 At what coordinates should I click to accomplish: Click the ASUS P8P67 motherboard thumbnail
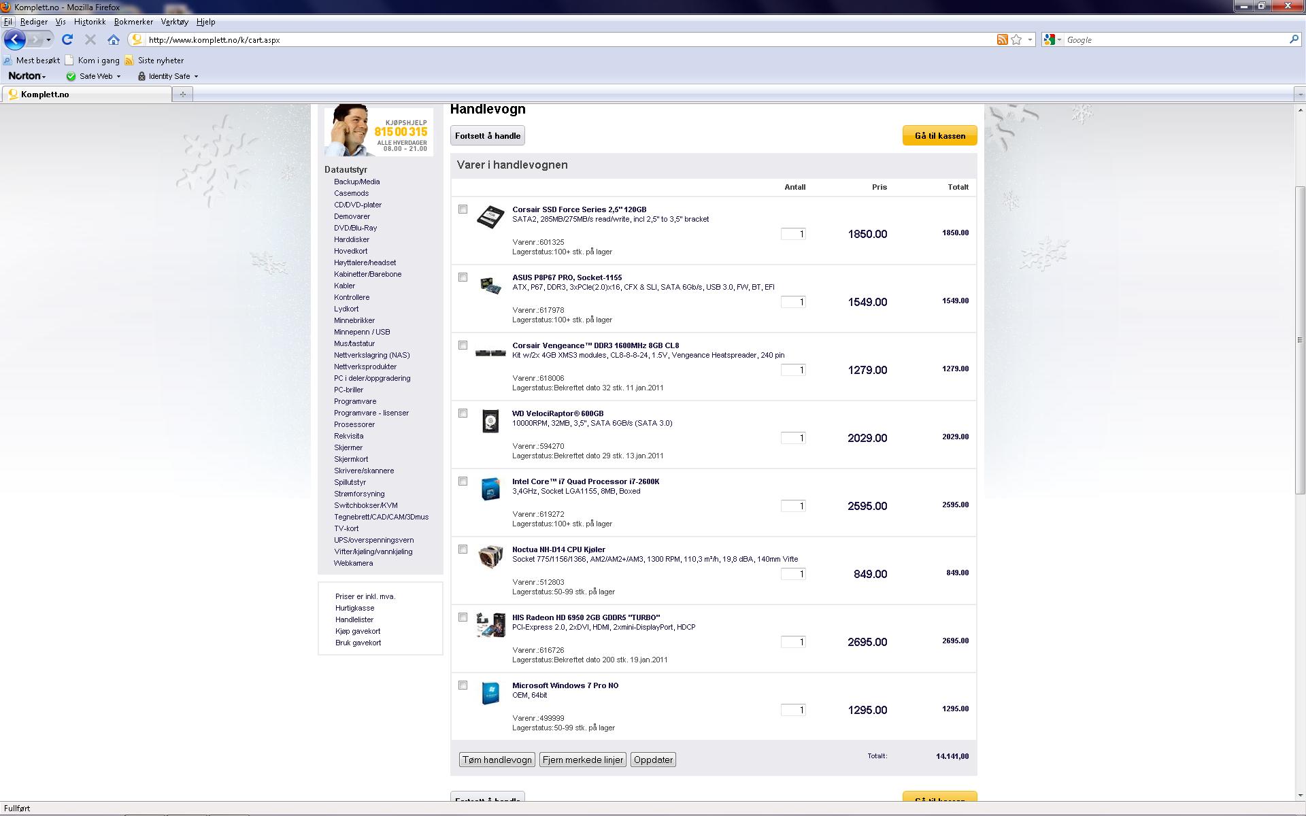(490, 285)
